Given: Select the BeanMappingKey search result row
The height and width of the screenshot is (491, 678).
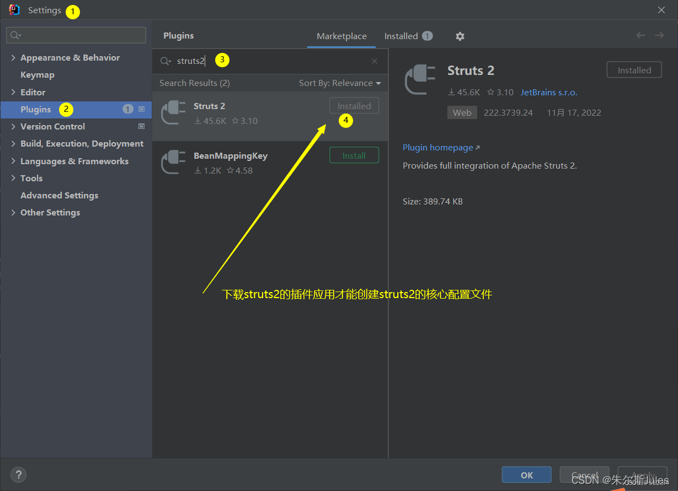Looking at the screenshot, I should click(270, 165).
